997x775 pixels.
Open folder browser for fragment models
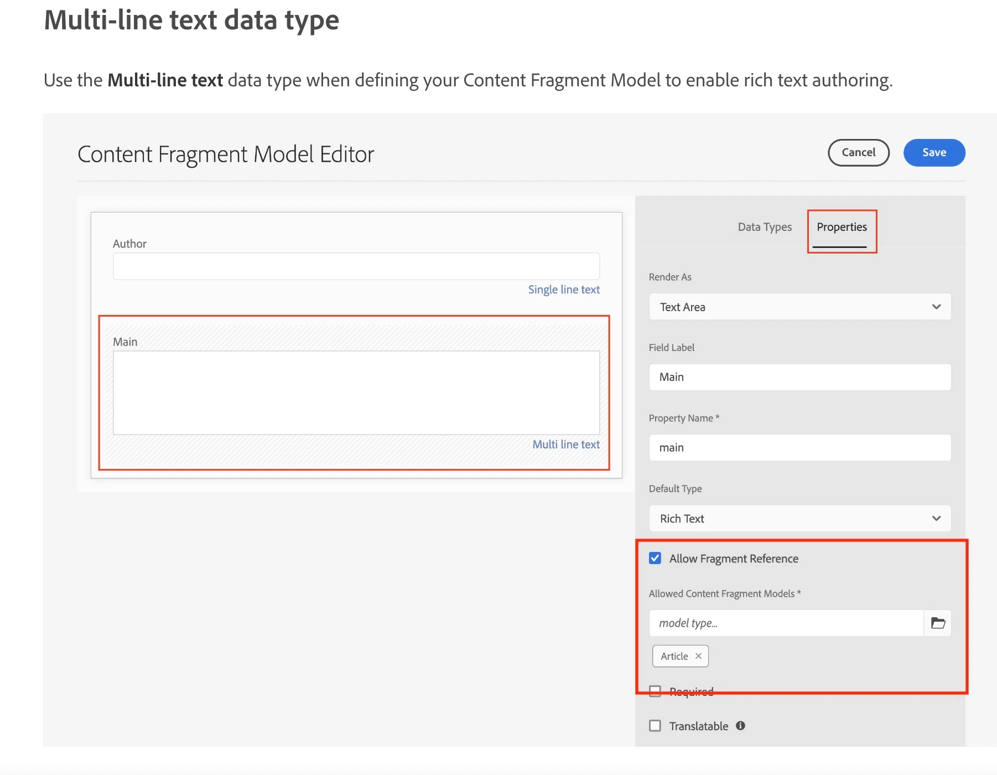tap(938, 623)
